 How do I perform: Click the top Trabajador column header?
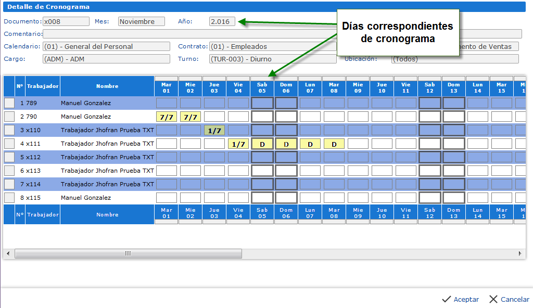(x=43, y=86)
